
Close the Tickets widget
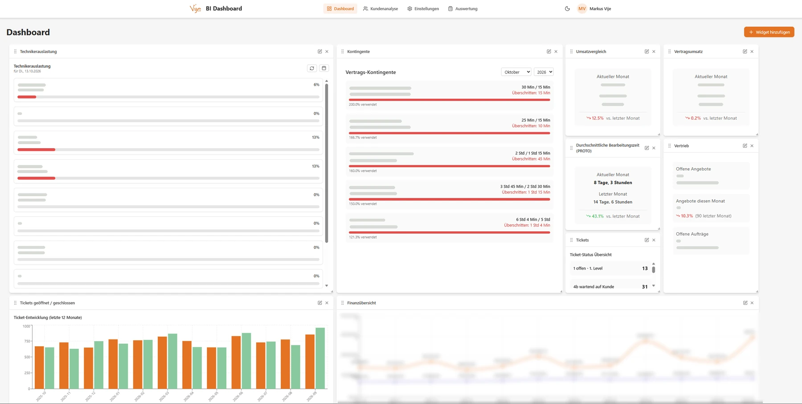click(x=654, y=240)
